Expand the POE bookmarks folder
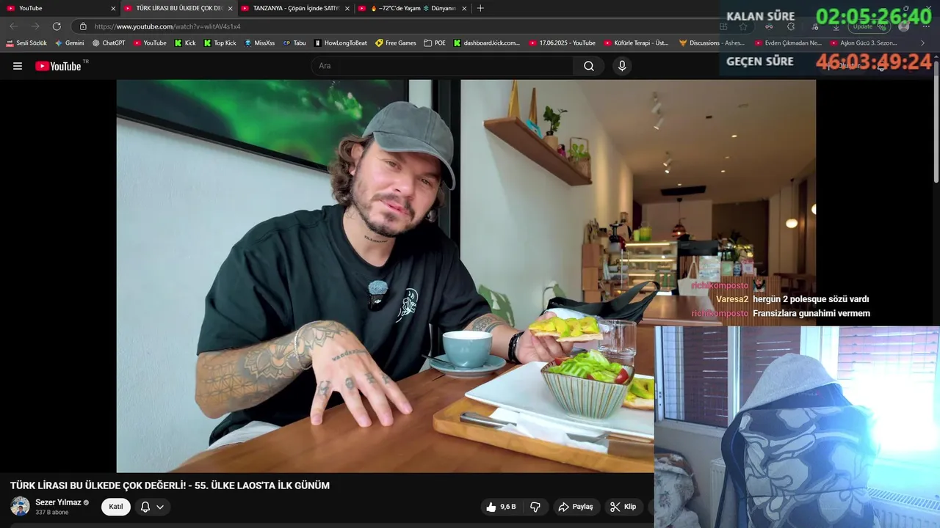This screenshot has width=940, height=528. (435, 43)
